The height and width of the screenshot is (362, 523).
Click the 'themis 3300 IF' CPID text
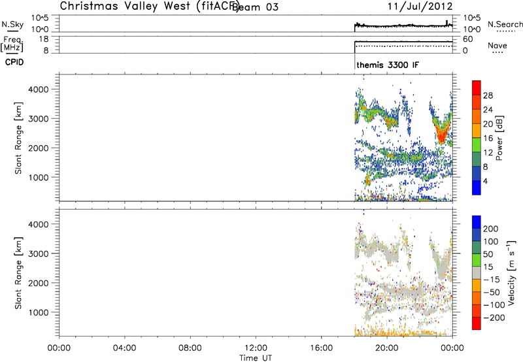(x=388, y=65)
